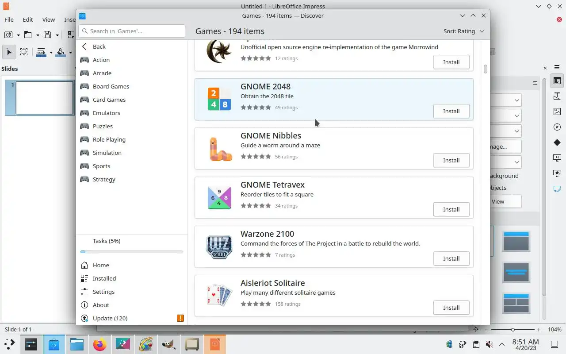
Task: Open Update (120) page
Action: 132,318
